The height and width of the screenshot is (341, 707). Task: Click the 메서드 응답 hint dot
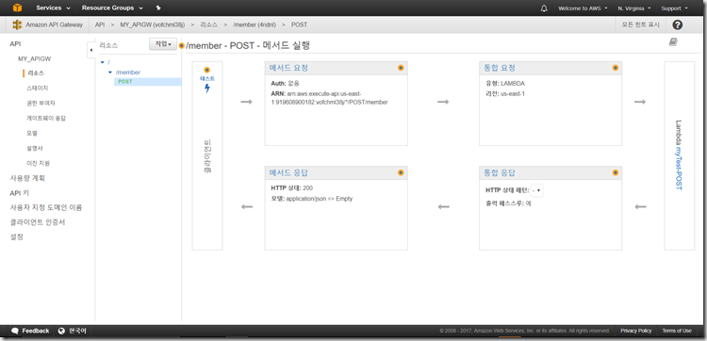click(x=401, y=172)
